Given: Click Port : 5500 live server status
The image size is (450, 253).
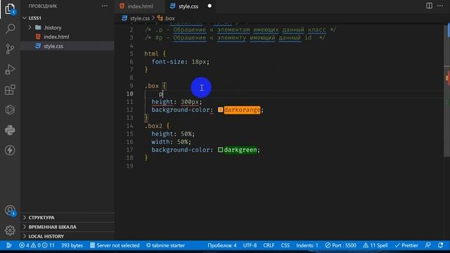Looking at the screenshot, I should 340,245.
